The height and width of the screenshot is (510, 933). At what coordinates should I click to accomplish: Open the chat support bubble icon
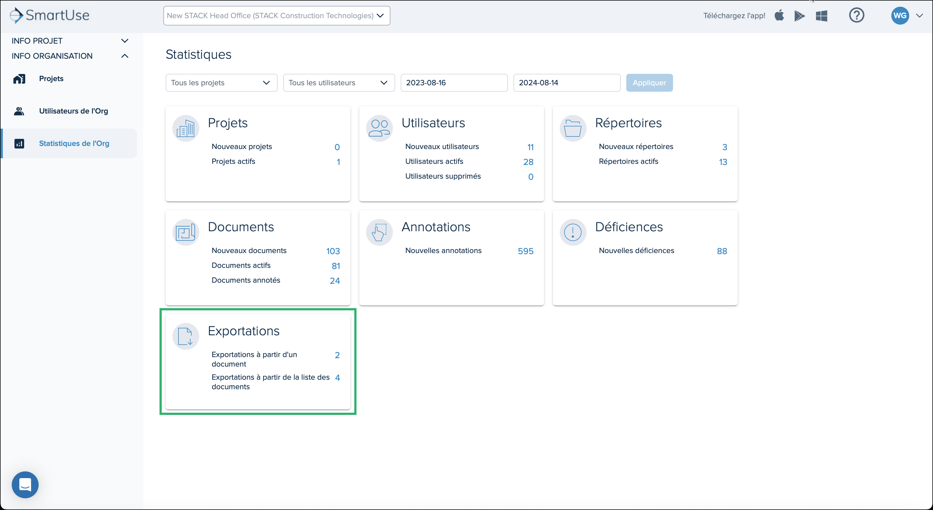[x=25, y=485]
